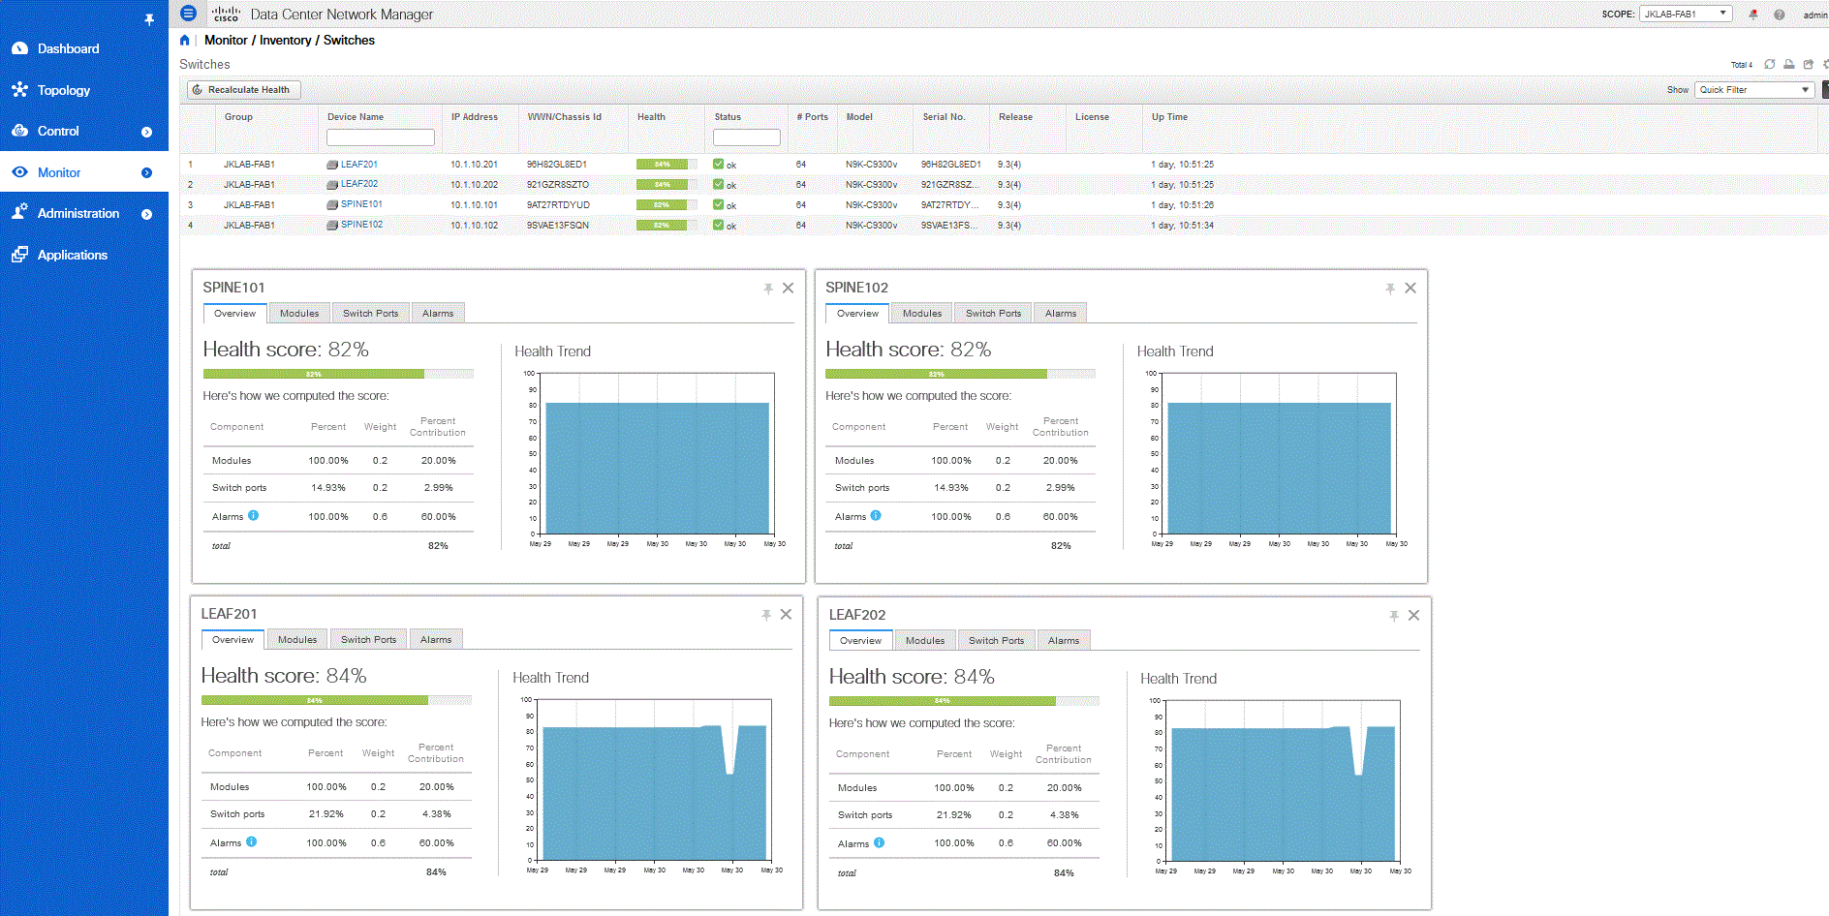The height and width of the screenshot is (916, 1829).
Task: Show Alarms info in SPINE101 panel
Action: (253, 516)
